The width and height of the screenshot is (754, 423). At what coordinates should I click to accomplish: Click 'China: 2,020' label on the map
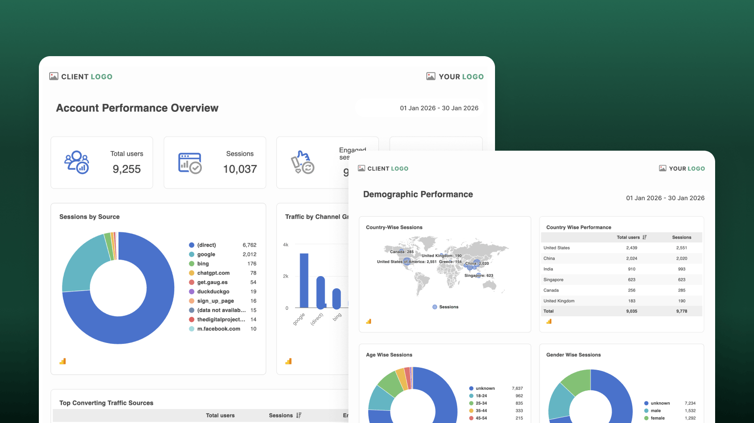tap(477, 263)
